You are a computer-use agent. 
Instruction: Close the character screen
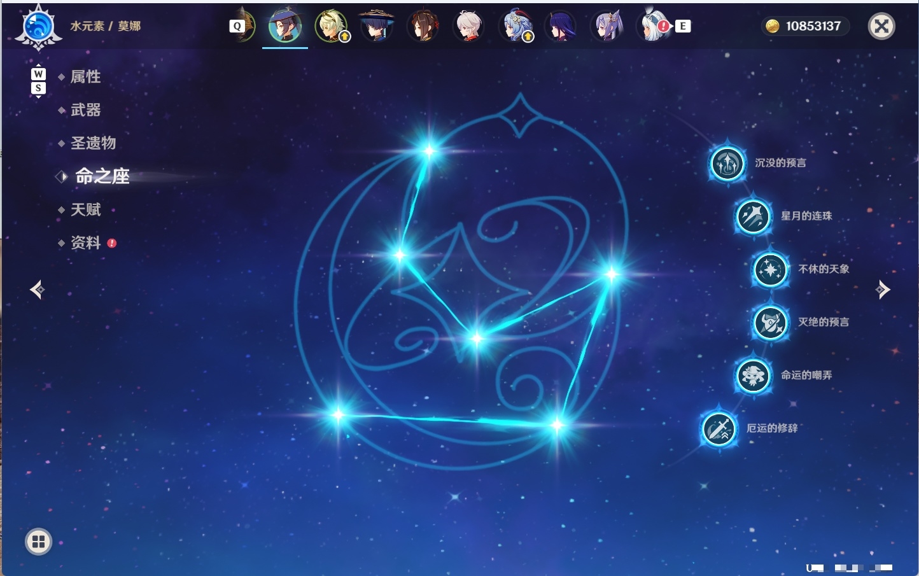(881, 26)
